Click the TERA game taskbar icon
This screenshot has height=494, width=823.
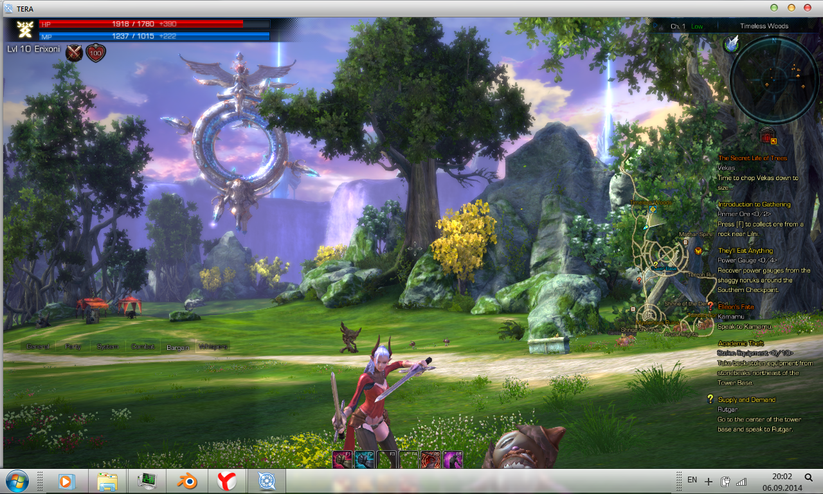[266, 481]
